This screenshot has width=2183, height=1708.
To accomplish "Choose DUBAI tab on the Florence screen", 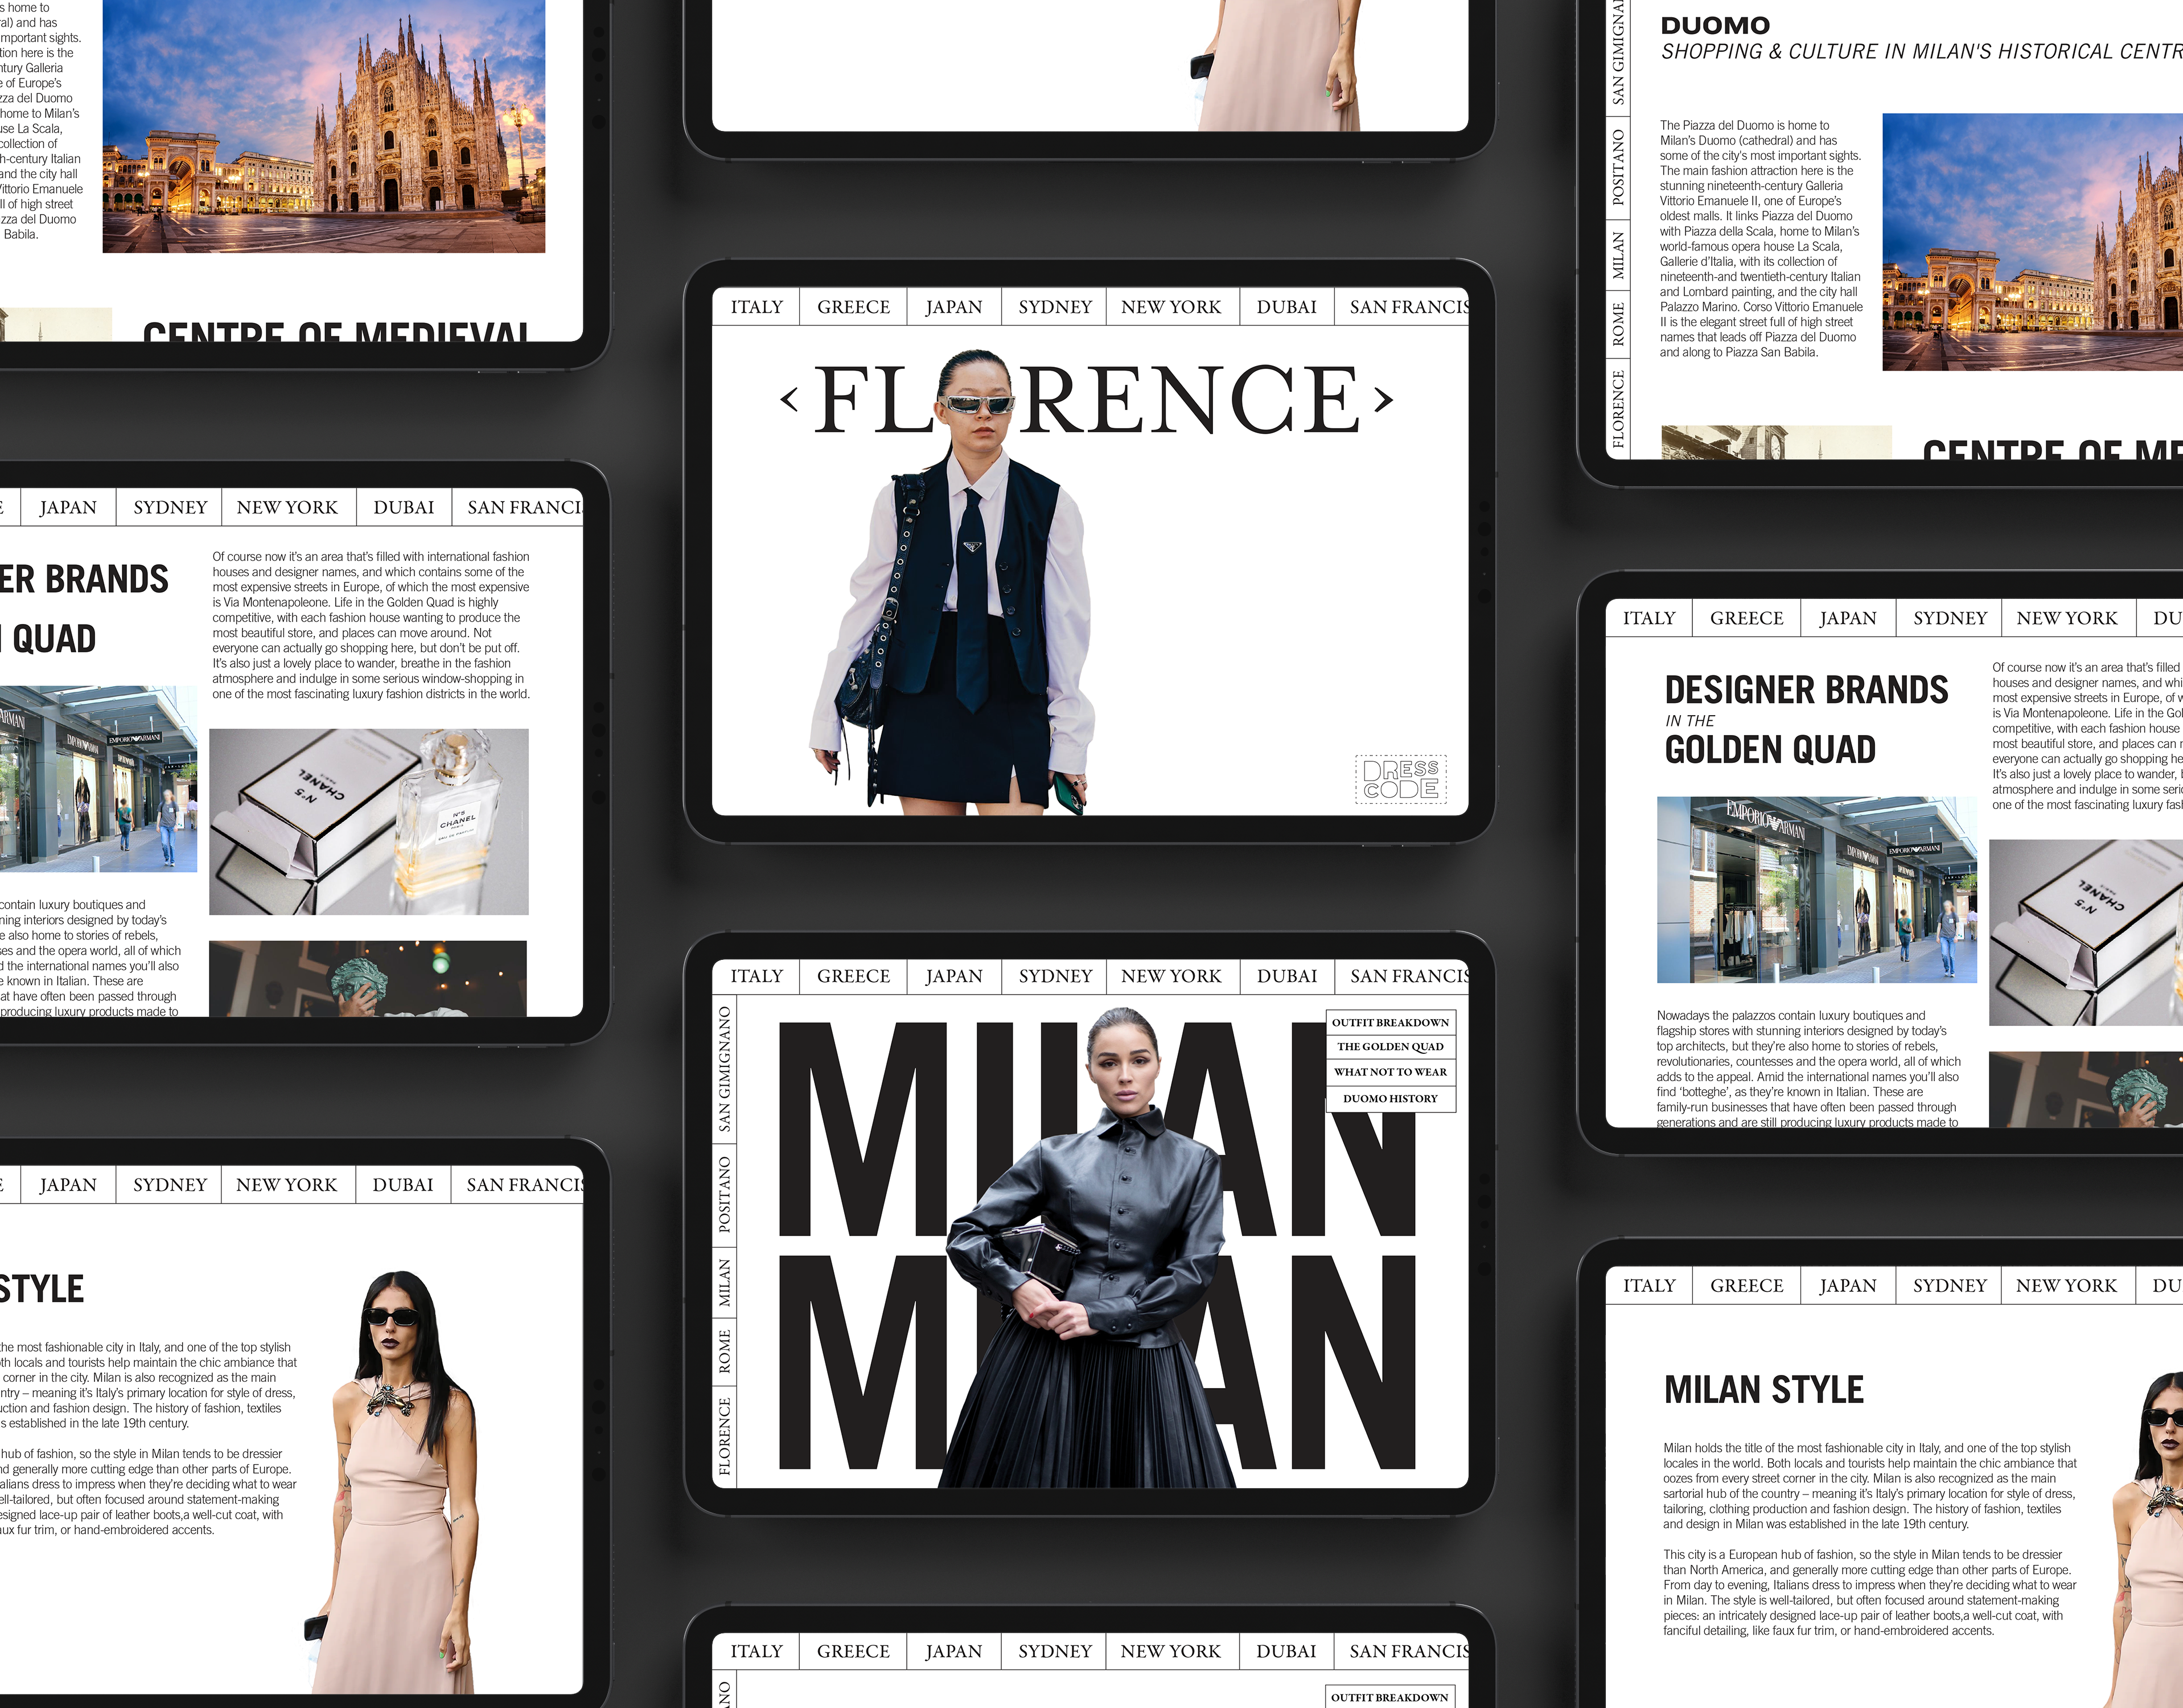I will tap(1286, 307).
